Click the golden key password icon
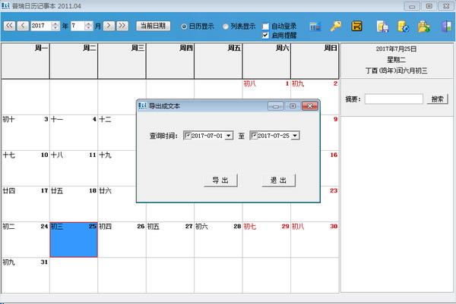The width and height of the screenshot is (456, 304). 336,27
